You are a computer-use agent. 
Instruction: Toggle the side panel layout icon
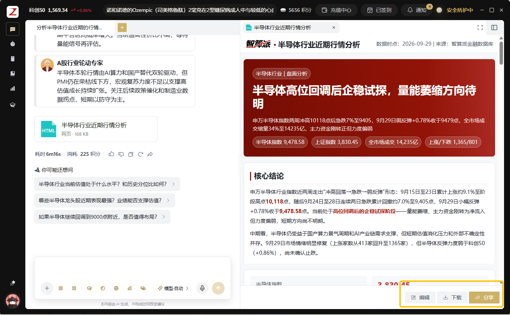494,28
